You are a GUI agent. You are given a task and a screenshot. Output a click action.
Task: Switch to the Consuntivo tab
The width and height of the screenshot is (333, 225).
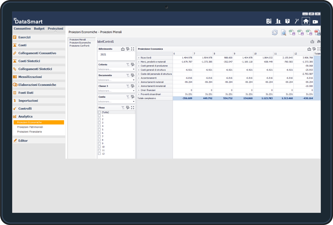click(x=22, y=29)
